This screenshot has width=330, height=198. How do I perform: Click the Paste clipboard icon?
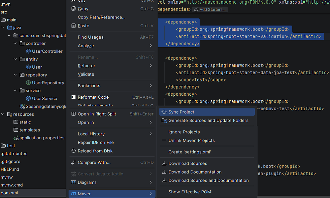(x=73, y=25)
